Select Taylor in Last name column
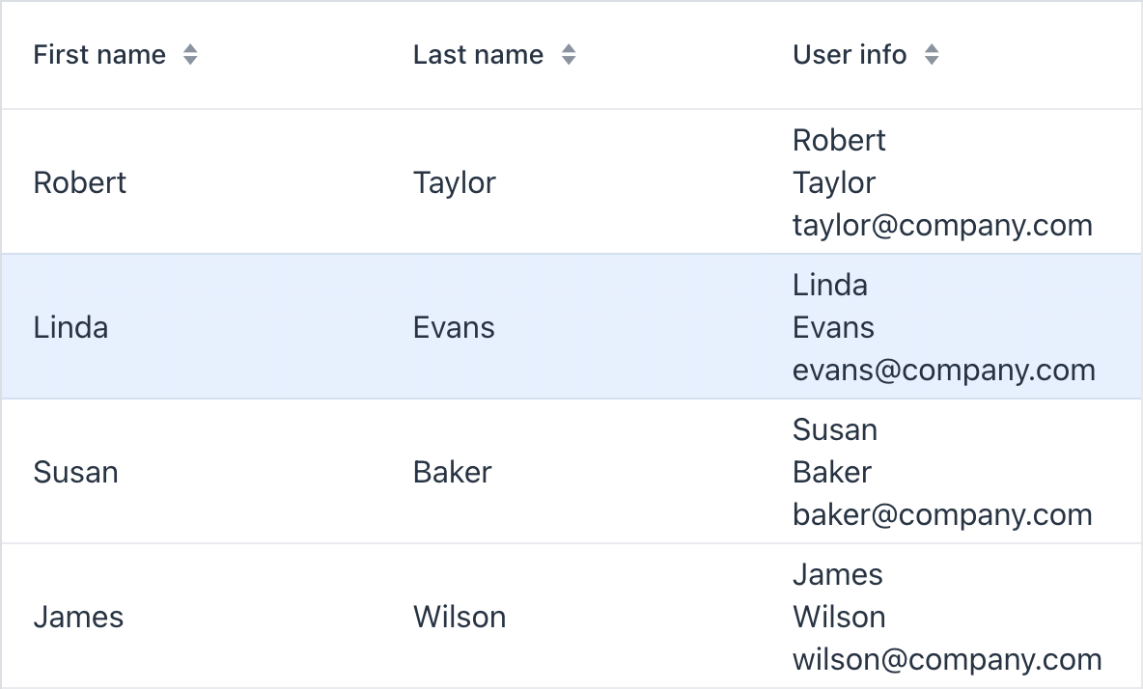Image resolution: width=1143 pixels, height=689 pixels. coord(455,182)
